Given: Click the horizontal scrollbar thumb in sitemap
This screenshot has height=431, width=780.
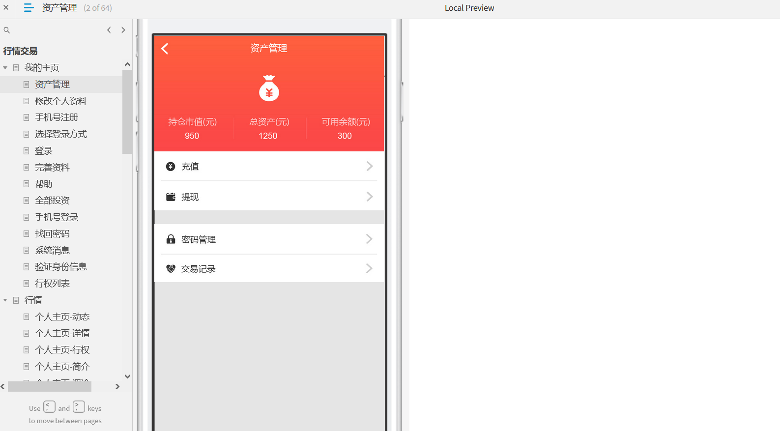Looking at the screenshot, I should [x=50, y=387].
